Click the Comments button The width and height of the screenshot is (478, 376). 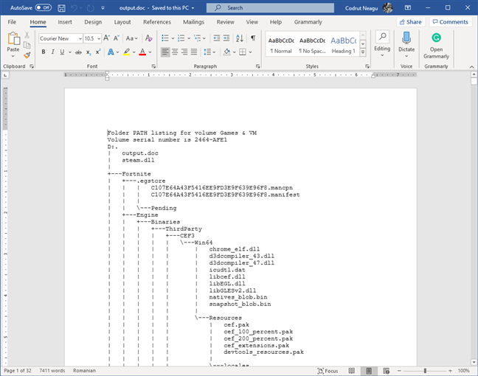(451, 22)
